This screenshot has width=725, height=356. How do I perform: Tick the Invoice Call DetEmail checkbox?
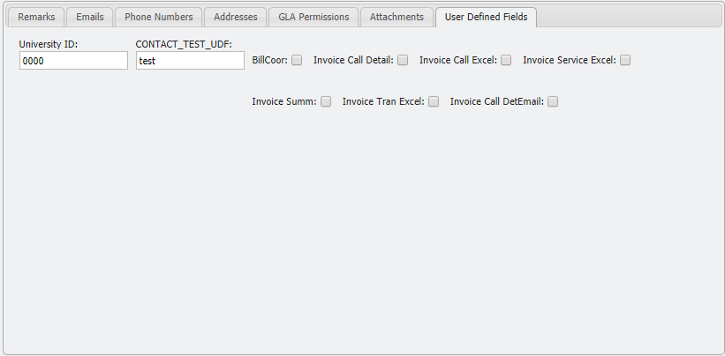[x=553, y=101]
